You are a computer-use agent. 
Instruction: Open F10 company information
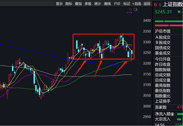point(117,4)
